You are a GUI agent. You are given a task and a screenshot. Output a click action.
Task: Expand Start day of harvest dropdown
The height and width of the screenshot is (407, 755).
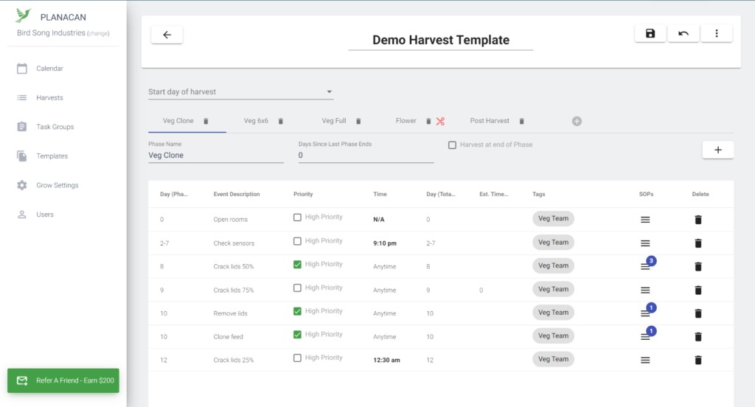click(x=241, y=91)
